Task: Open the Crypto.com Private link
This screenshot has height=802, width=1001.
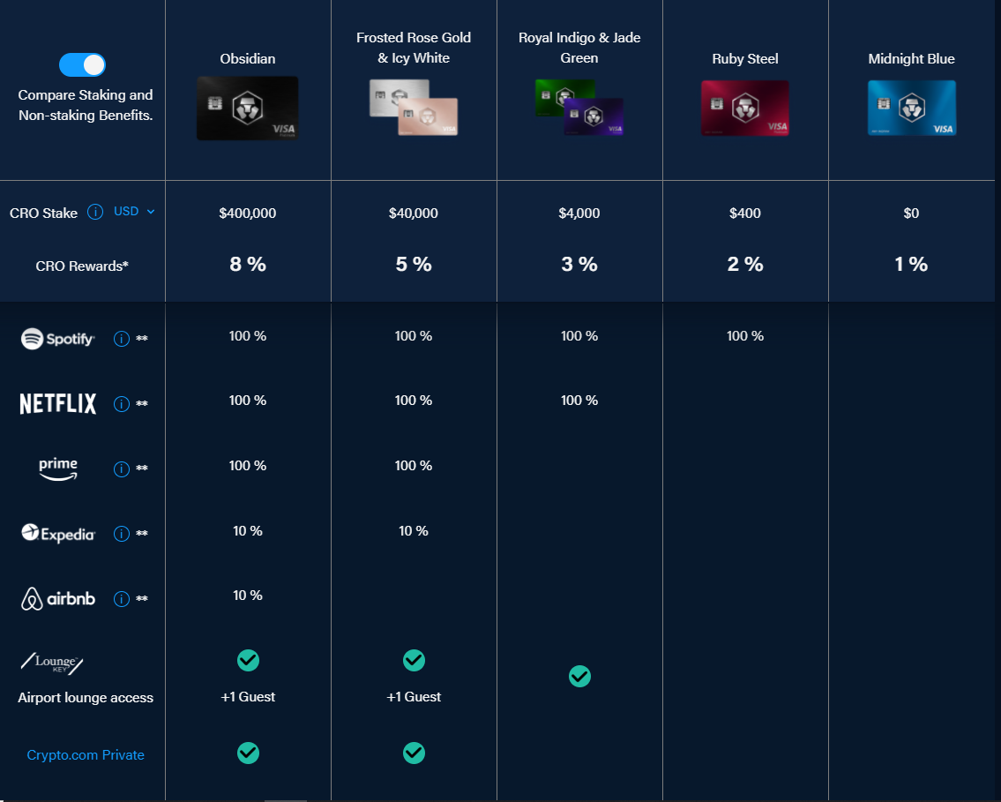Action: (x=86, y=754)
